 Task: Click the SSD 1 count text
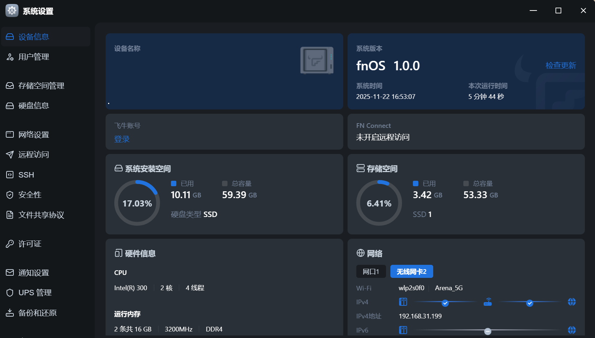422,214
